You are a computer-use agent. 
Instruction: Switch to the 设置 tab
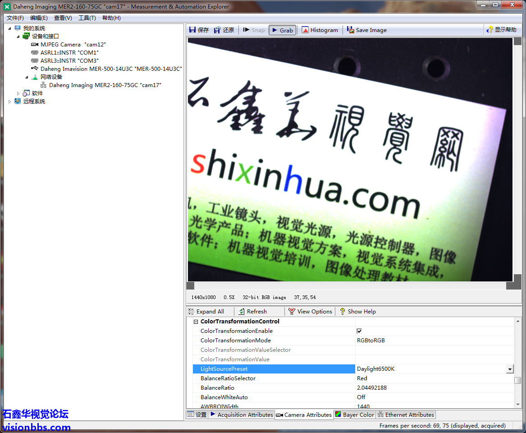pos(197,415)
